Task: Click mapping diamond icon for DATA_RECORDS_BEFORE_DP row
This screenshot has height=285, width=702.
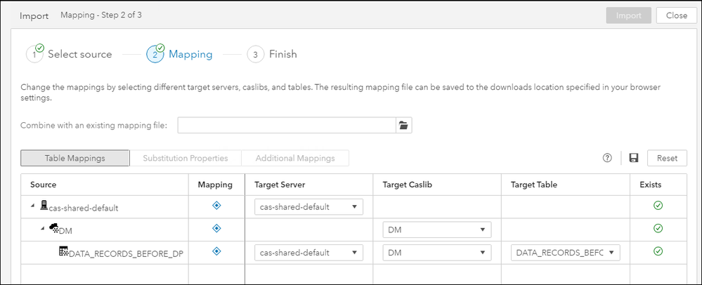Action: click(216, 251)
